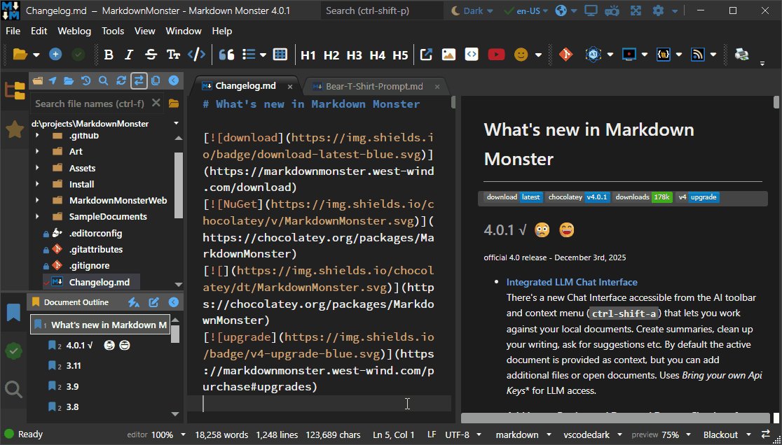Open the AI assistant toolbar icon
Screen dimensions: 782x445
click(x=593, y=55)
